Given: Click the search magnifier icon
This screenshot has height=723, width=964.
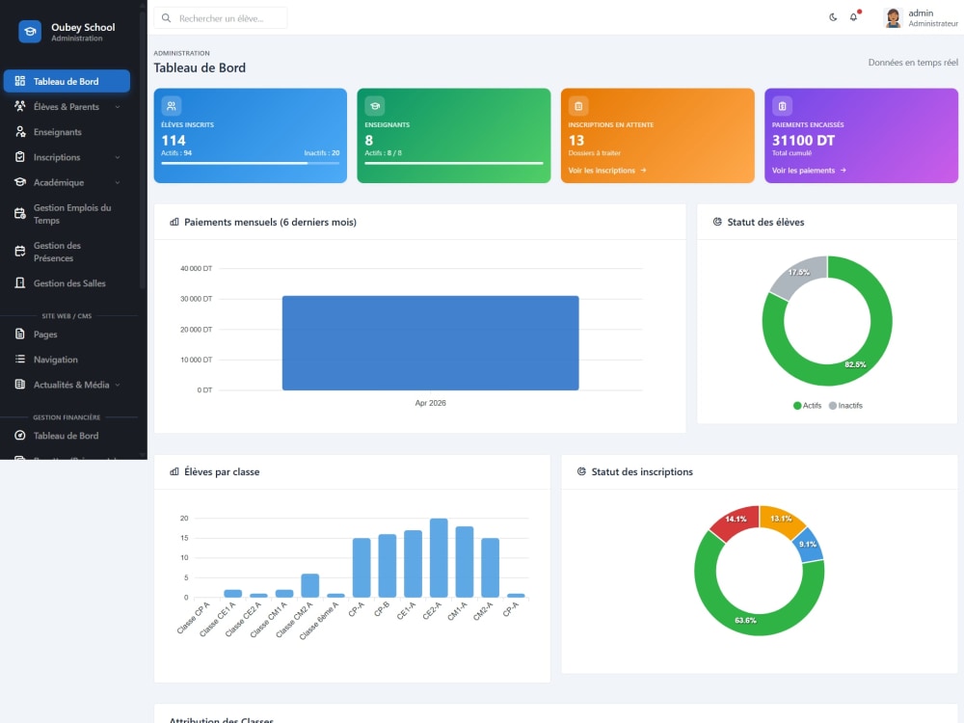Looking at the screenshot, I should click(x=166, y=17).
